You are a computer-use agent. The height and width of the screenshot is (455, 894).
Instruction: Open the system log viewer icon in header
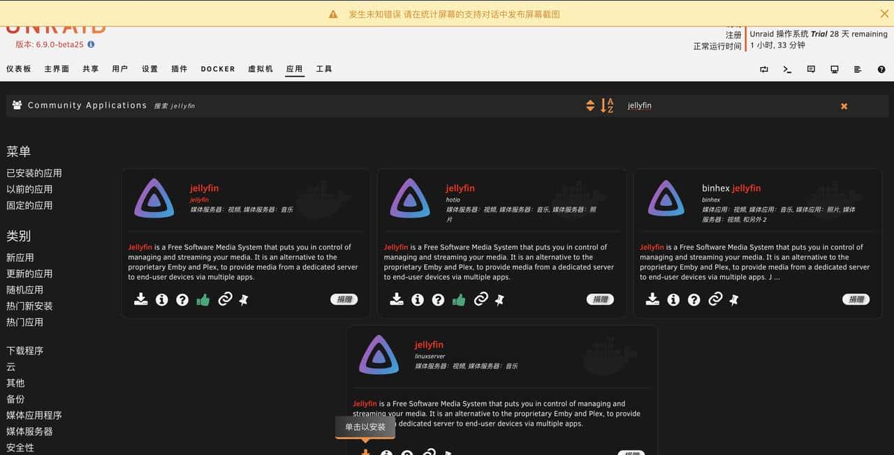pyautogui.click(x=858, y=69)
